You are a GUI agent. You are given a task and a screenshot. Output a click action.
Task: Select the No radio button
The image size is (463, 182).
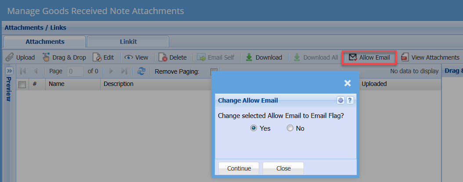(x=290, y=128)
